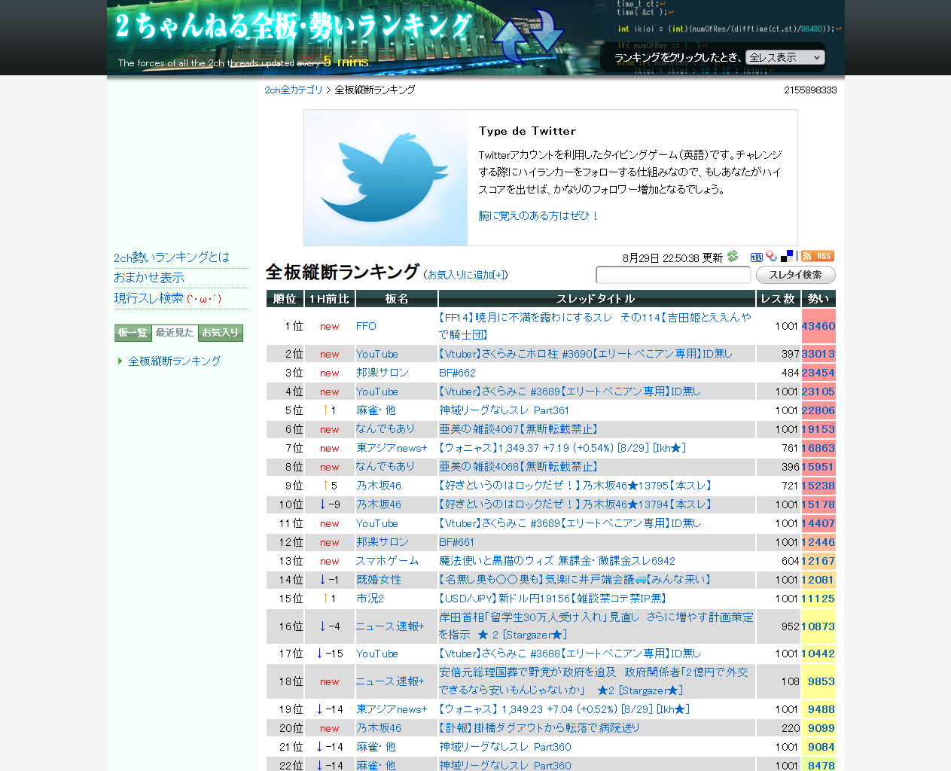
Task: Open 2ch勢いランキングとは link
Action: click(x=172, y=258)
